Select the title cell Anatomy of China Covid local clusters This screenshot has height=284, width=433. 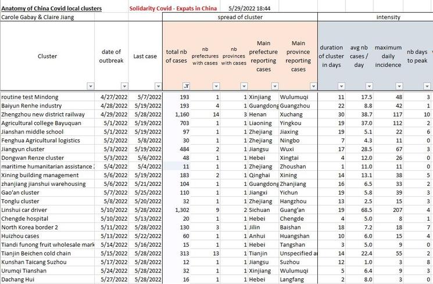[x=51, y=9]
